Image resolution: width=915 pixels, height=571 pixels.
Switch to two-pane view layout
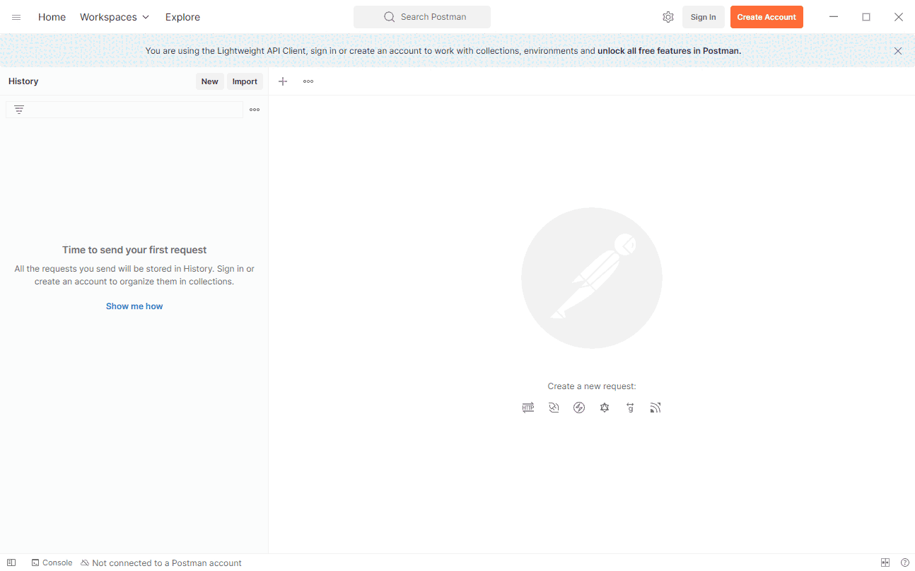pos(885,563)
